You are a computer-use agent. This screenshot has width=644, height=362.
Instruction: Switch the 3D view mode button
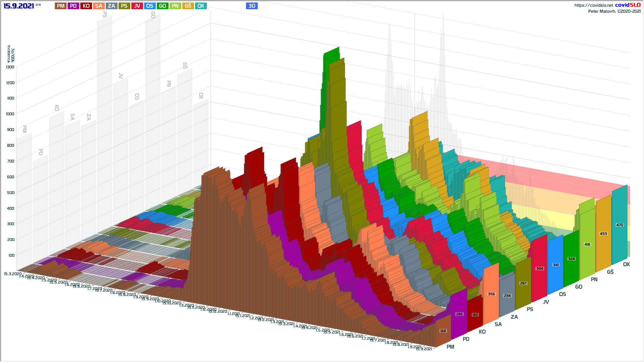252,6
